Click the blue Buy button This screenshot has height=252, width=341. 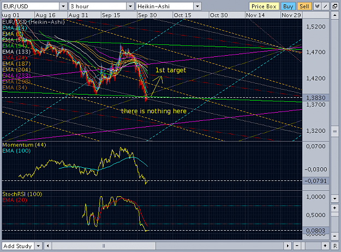(288, 7)
